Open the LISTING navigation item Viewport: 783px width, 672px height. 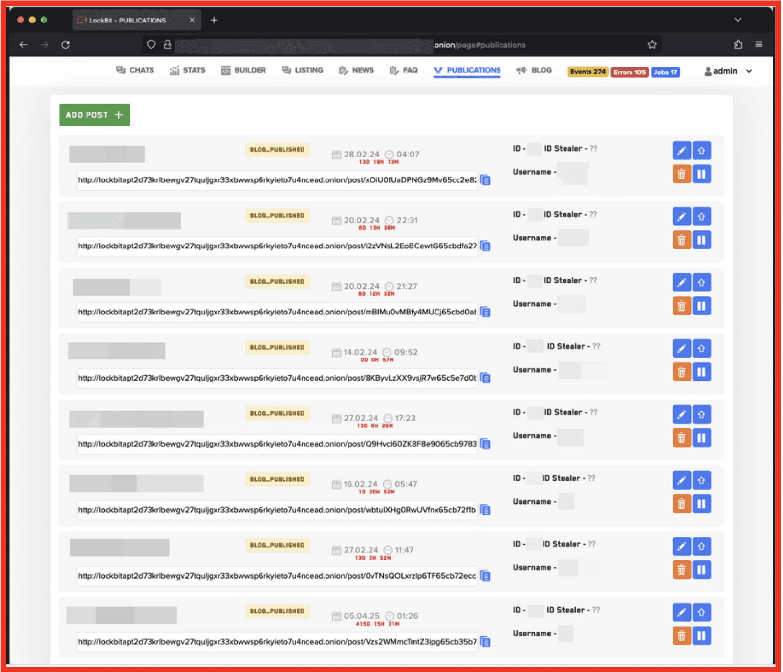click(x=303, y=70)
